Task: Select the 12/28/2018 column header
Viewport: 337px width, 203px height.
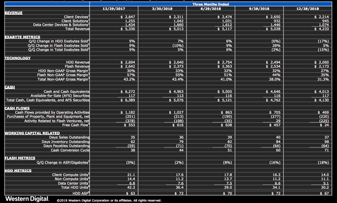Action: [308, 9]
